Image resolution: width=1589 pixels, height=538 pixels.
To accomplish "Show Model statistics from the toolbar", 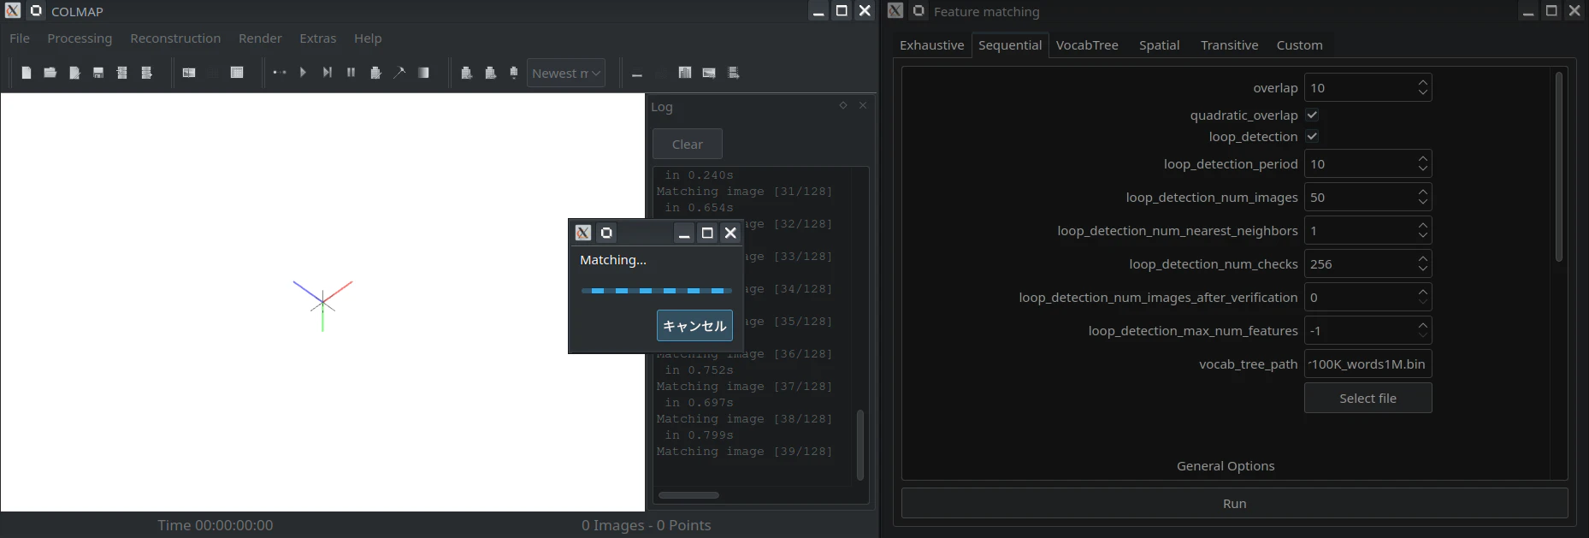I will [x=685, y=73].
